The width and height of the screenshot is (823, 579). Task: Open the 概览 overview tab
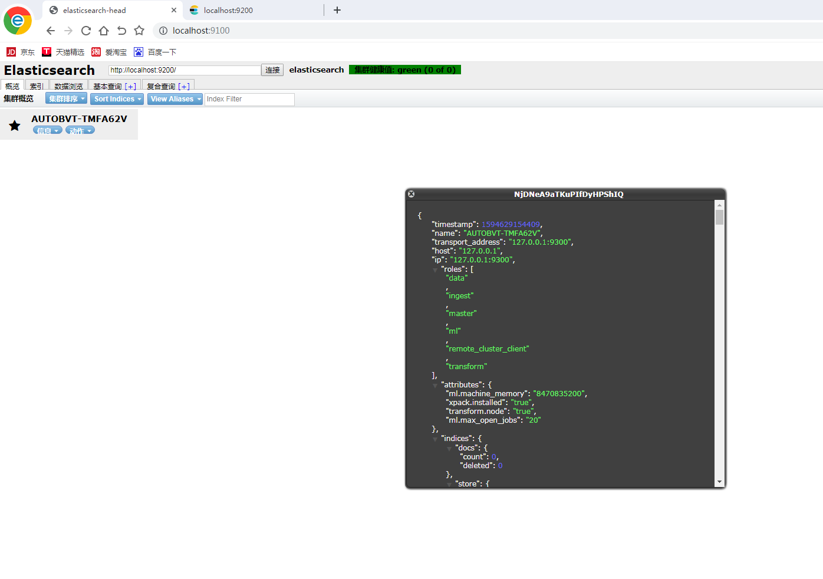12,86
